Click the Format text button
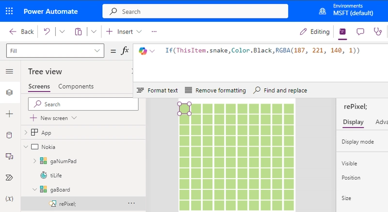This screenshot has height=212, width=388. [157, 91]
